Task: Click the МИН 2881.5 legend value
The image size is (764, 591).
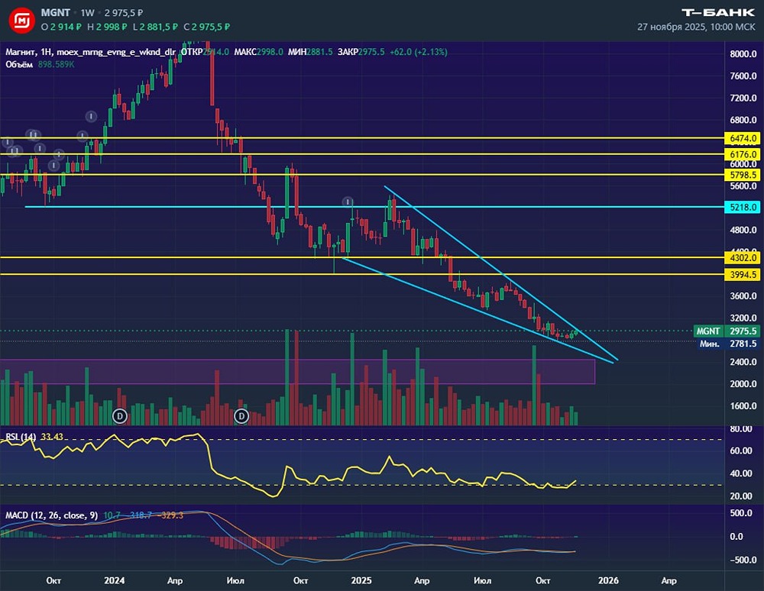Action: [x=310, y=52]
